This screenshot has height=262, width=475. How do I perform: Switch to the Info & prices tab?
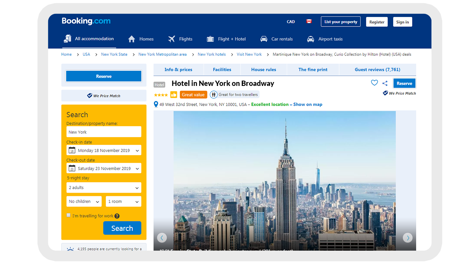click(178, 70)
